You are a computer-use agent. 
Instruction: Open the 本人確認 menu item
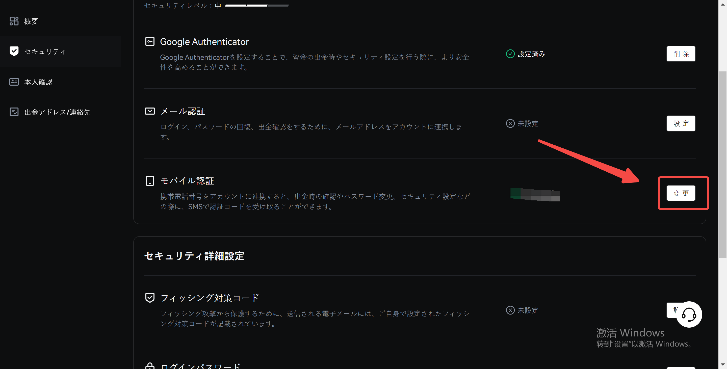tap(38, 82)
